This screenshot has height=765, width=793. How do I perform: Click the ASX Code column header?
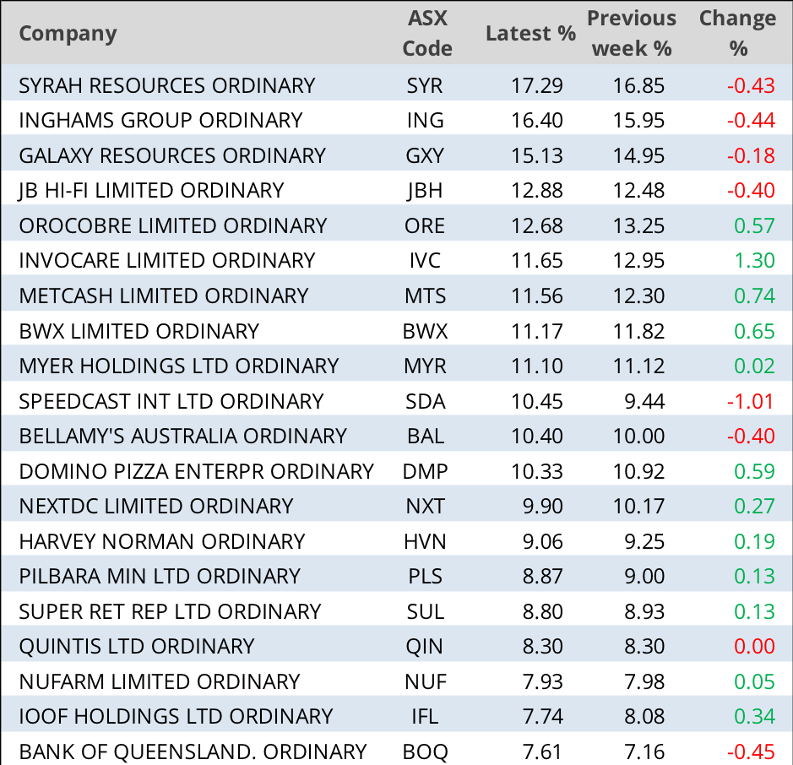[426, 34]
